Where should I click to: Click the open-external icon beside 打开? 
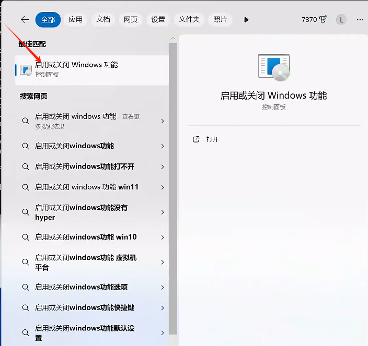pos(196,139)
